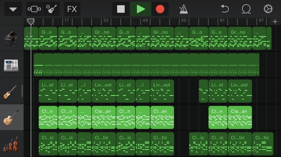Move the playhead marker on ruler
281x157 pixels.
coord(31,21)
